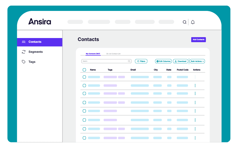The width and height of the screenshot is (236, 148).
Task: Click the Ansira logo
Action: pyautogui.click(x=40, y=22)
